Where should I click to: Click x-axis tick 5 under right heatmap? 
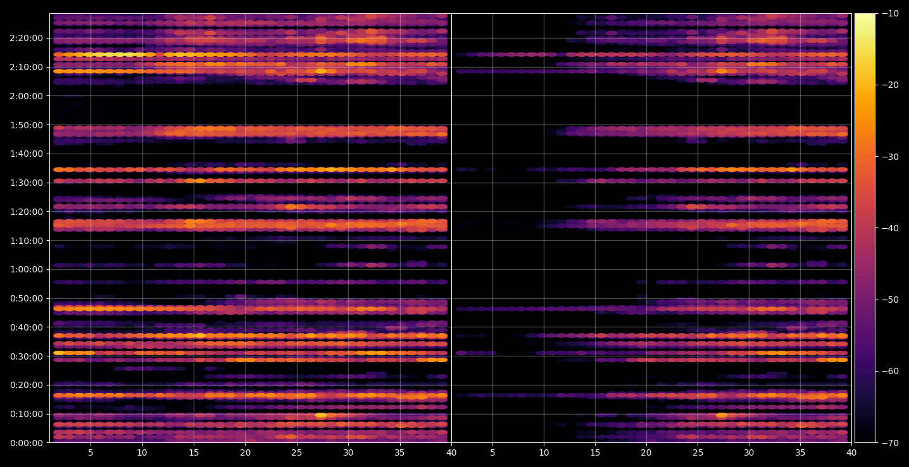[492, 452]
